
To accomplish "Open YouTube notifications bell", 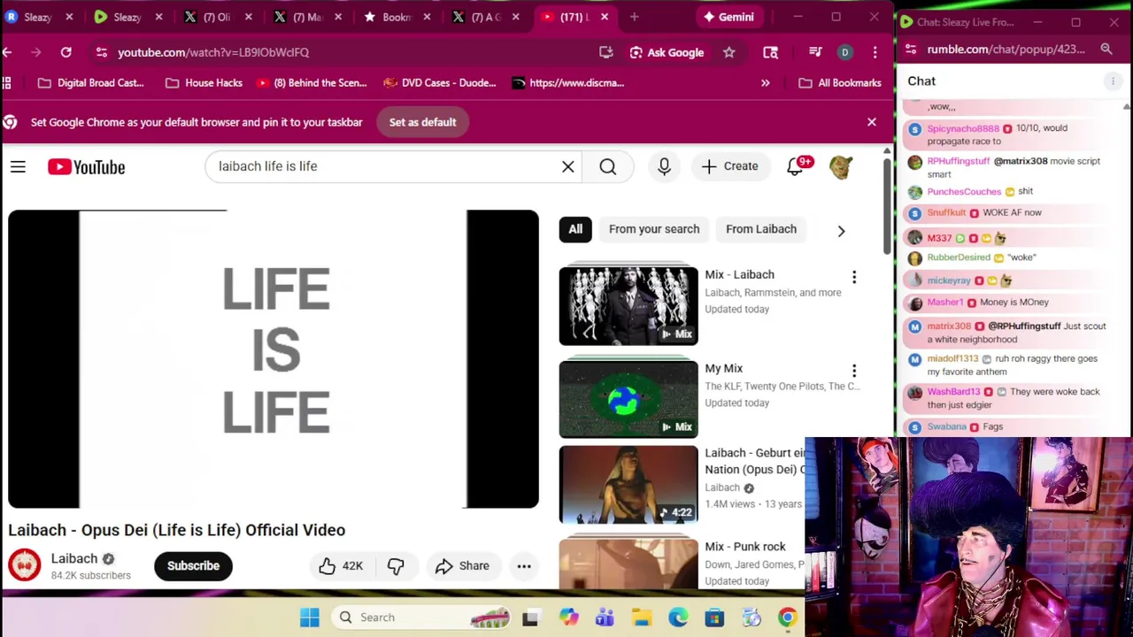I will (795, 166).
